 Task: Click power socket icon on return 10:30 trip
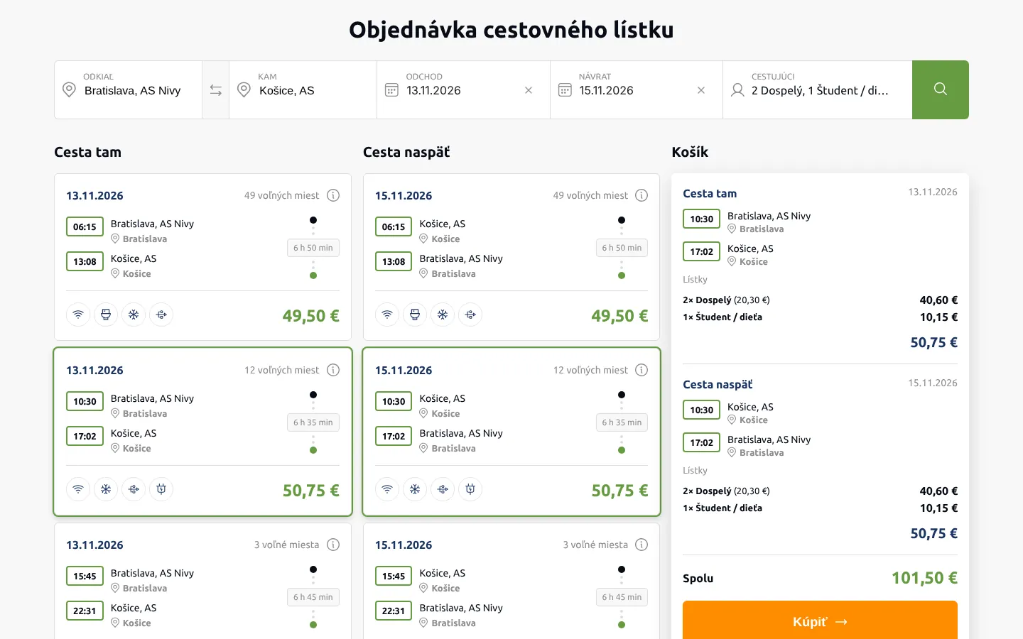[x=470, y=489]
